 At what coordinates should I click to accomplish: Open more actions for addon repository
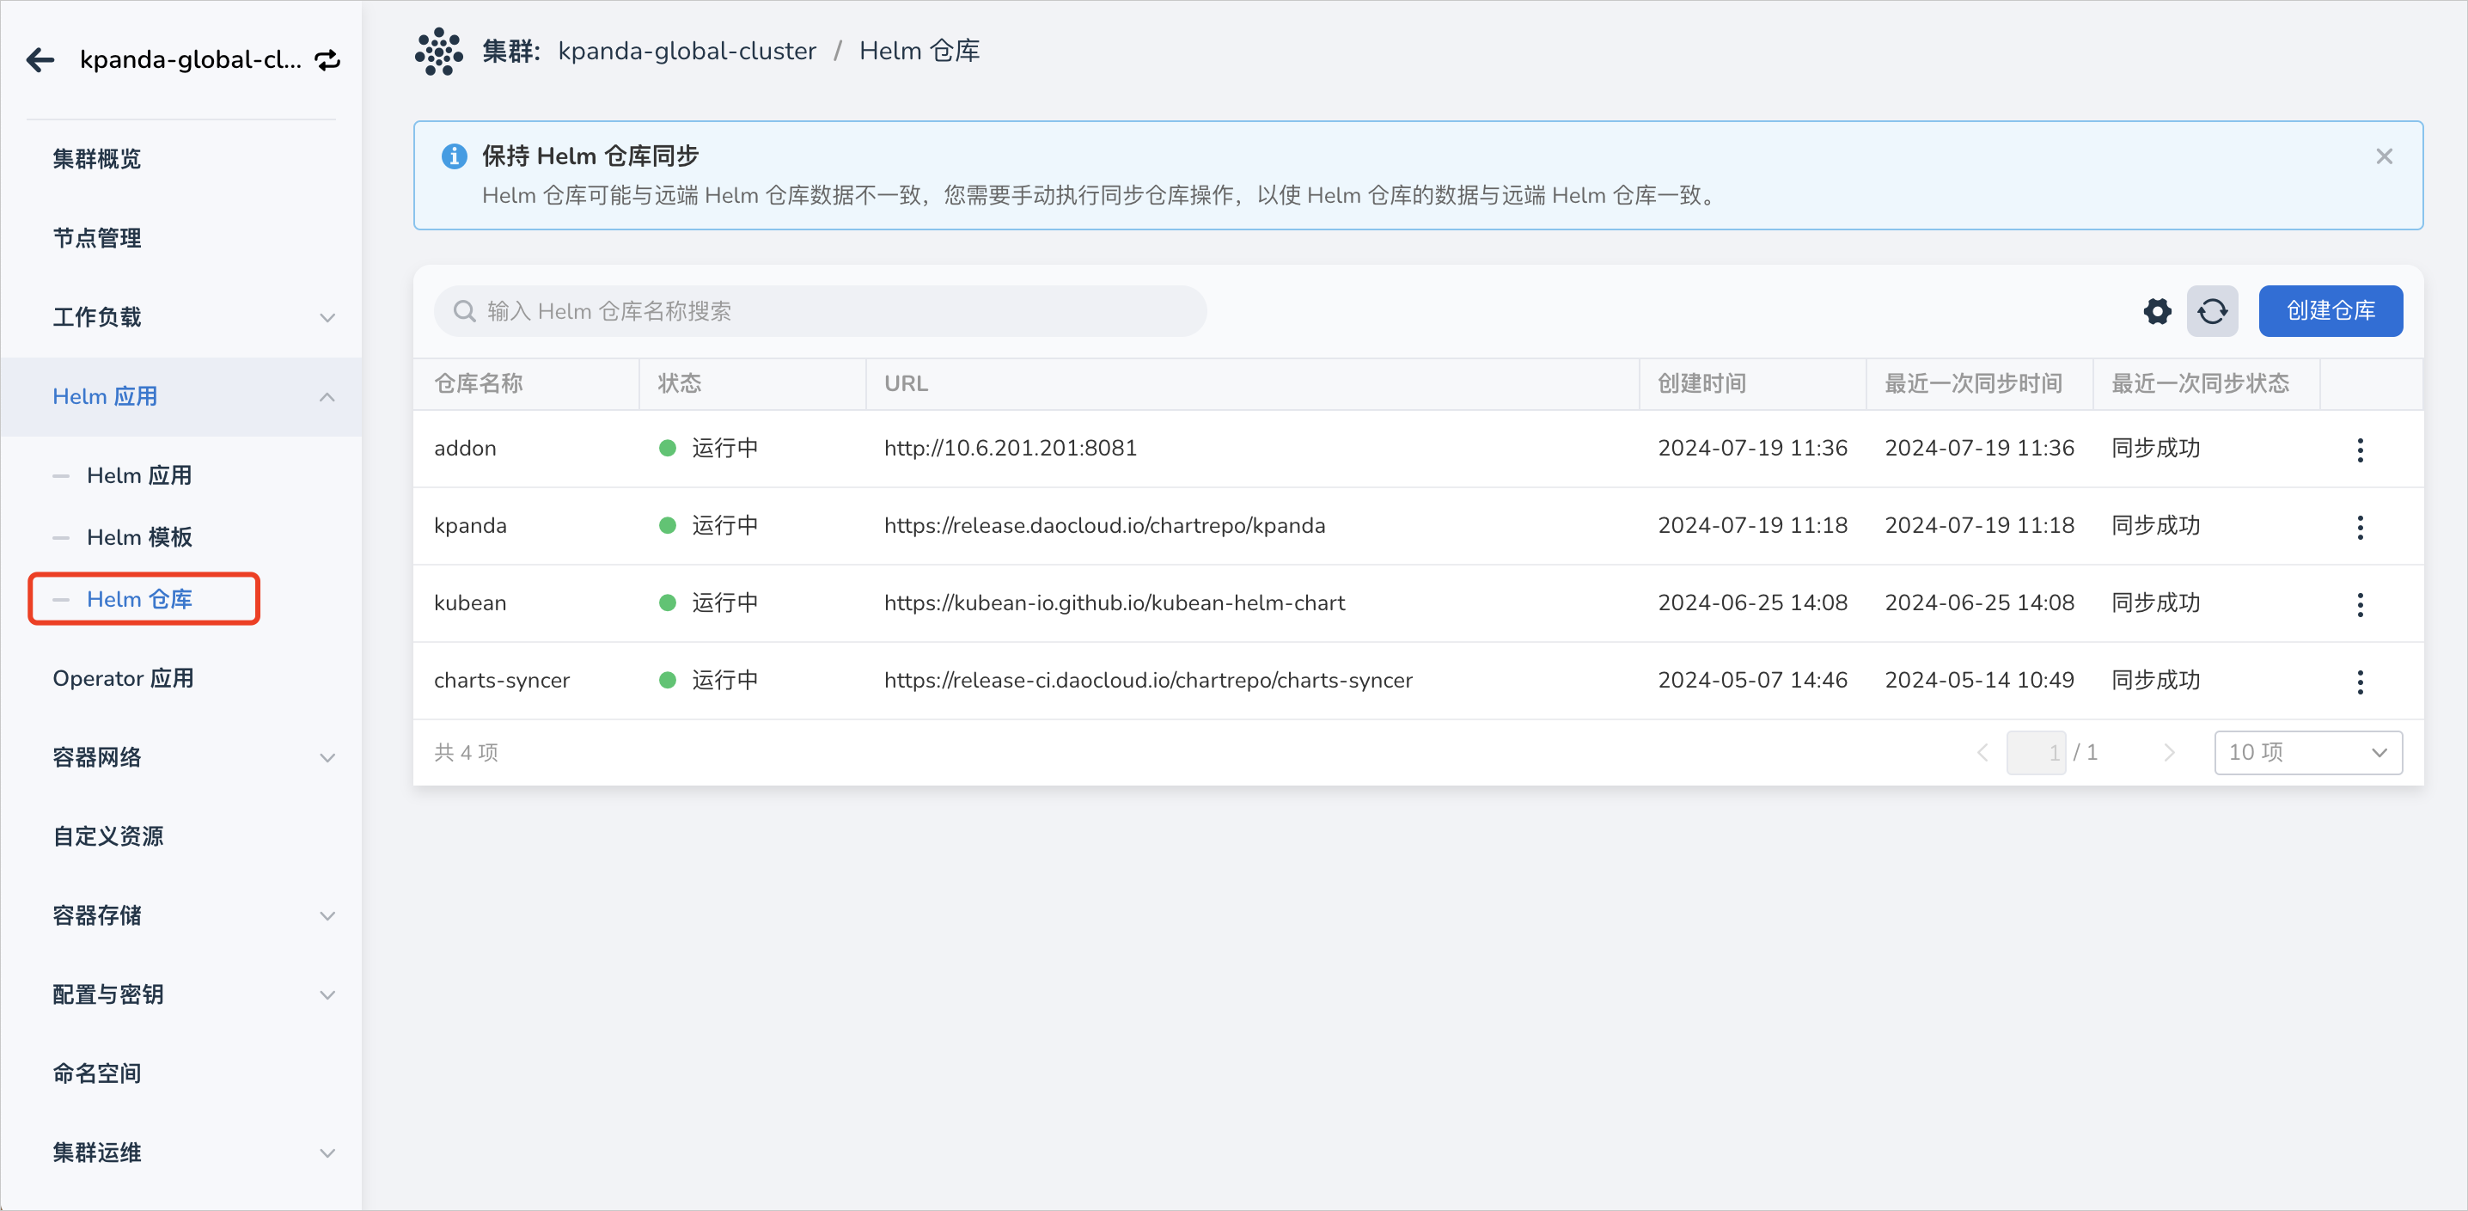[x=2360, y=450]
